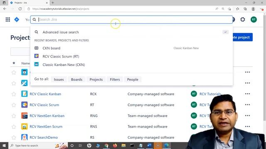
Task: Click the browser back arrow
Action: [x=5, y=9]
